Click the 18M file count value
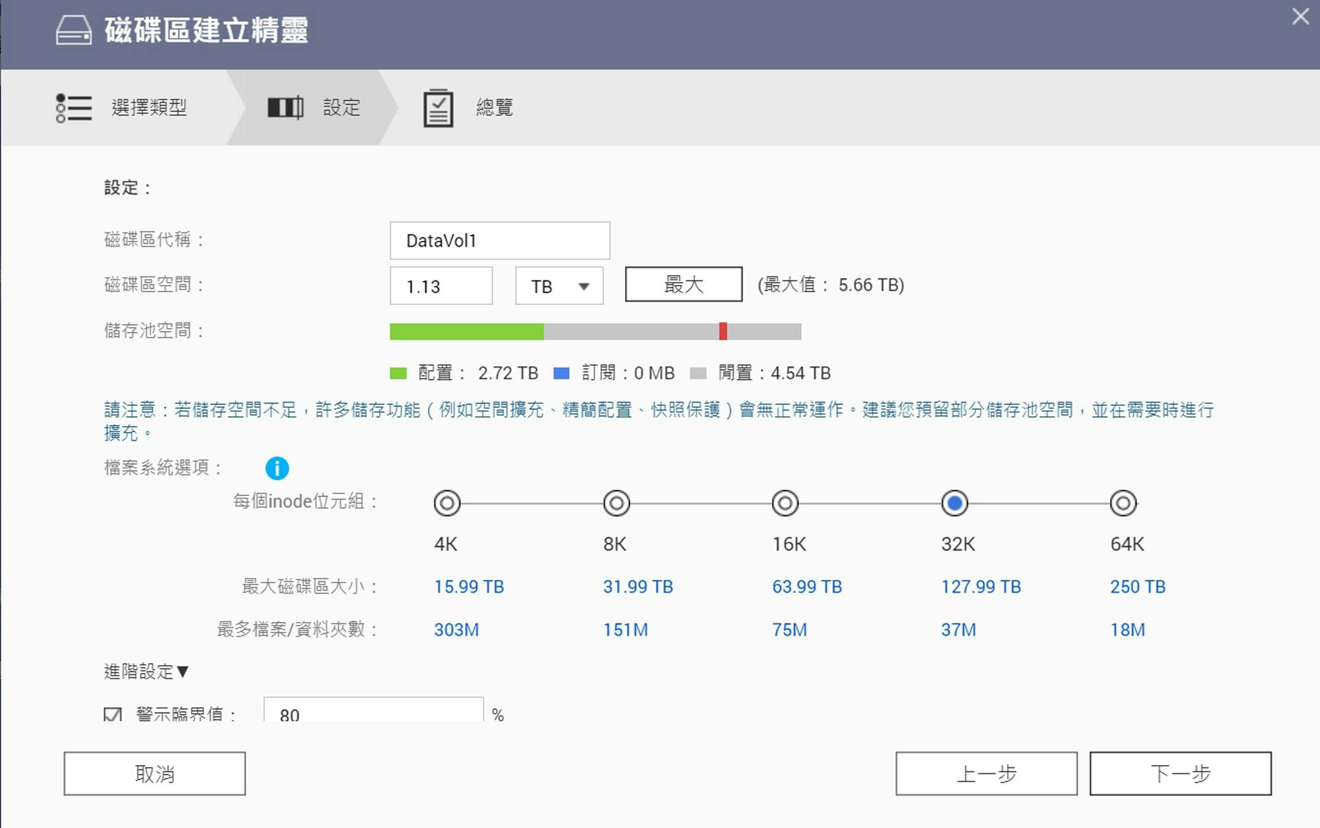Screen dimensions: 1320x828 [x=1127, y=629]
